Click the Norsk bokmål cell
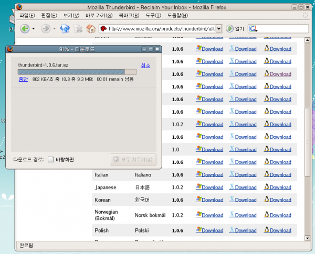 (150, 215)
